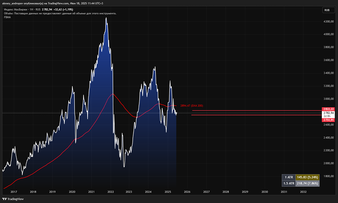Click the 2894.47 (EMA 200) label

(x=192, y=106)
